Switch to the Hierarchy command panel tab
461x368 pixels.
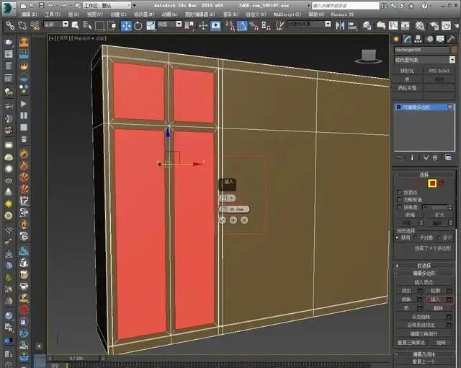coord(418,39)
